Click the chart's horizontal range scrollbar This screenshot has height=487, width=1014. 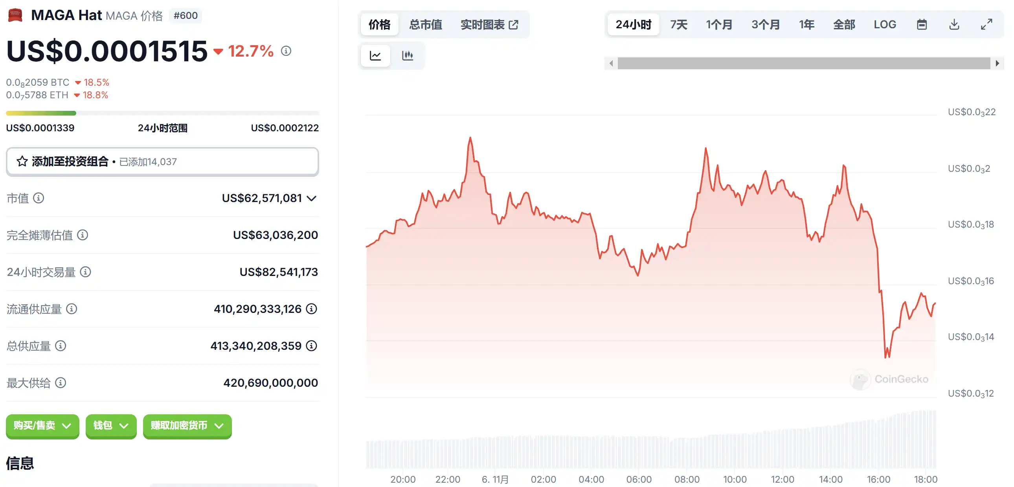point(803,63)
